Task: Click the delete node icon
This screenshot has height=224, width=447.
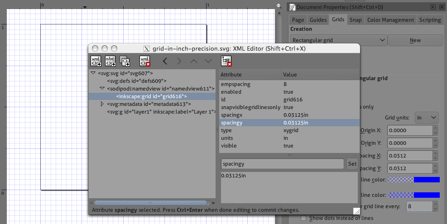Action: pos(145,61)
